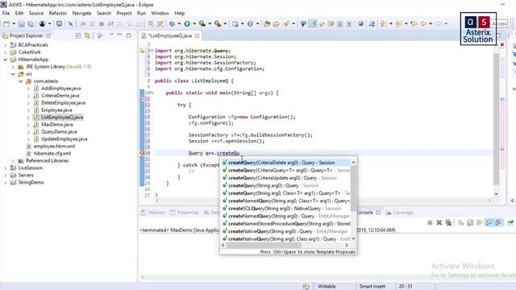Open the New wizard dropdown arrow
This screenshot has height=290, width=516.
(x=14, y=23)
